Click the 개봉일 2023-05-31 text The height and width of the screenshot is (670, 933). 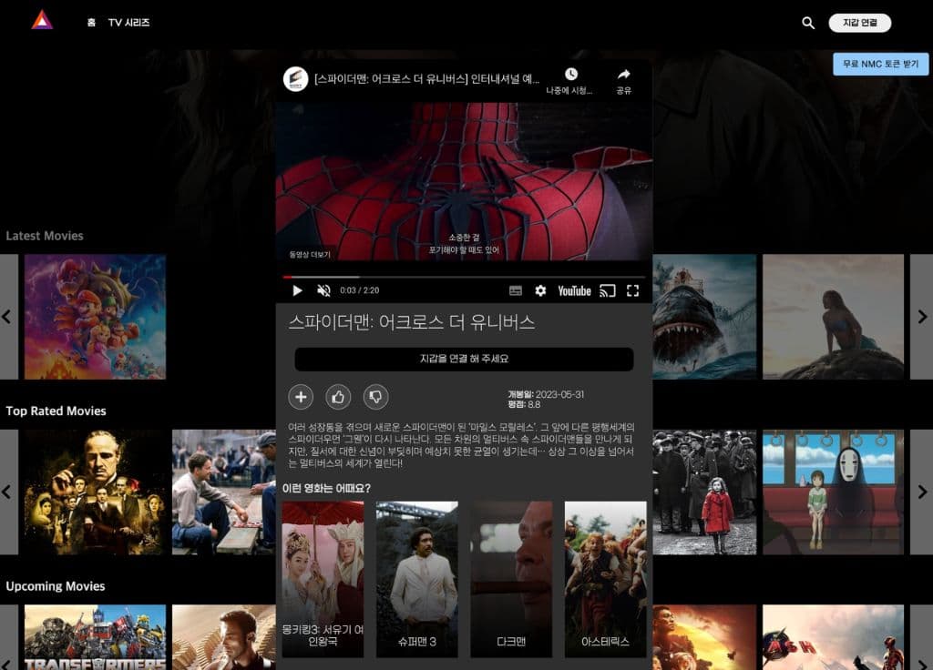[546, 394]
